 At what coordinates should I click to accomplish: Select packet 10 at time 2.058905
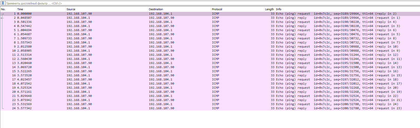(210, 51)
